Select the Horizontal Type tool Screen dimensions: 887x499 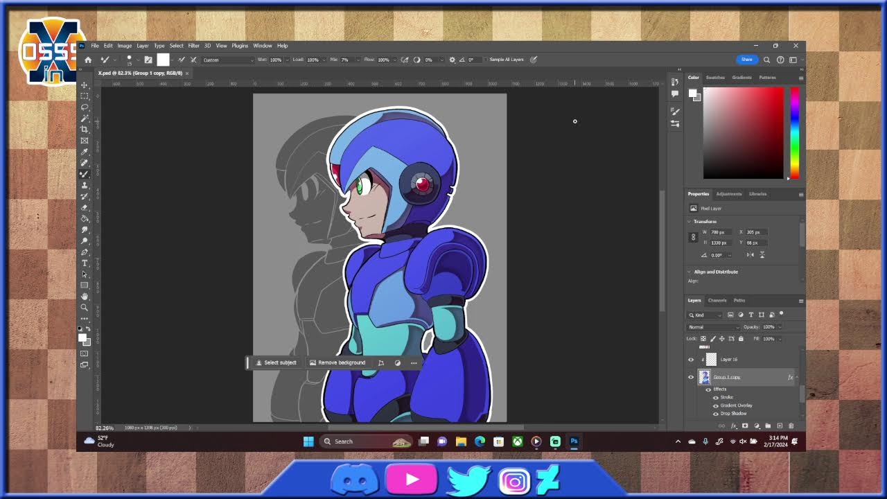click(x=85, y=263)
